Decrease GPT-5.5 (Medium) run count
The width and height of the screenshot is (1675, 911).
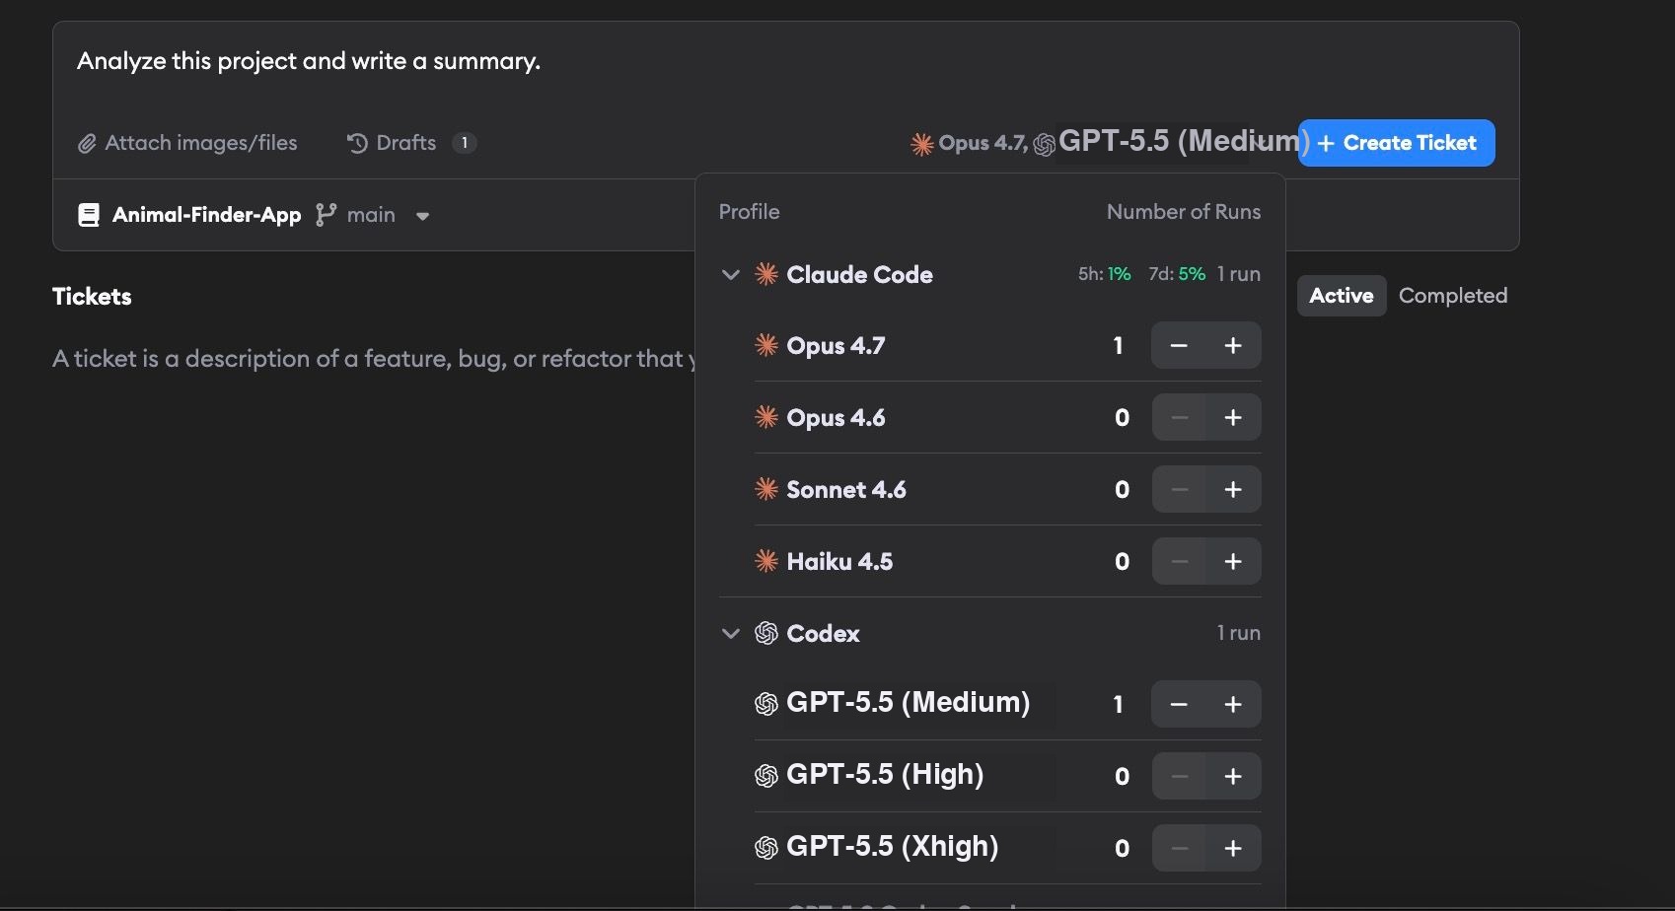tap(1179, 704)
